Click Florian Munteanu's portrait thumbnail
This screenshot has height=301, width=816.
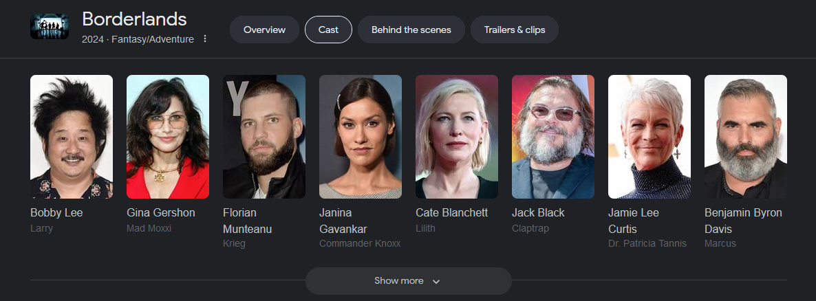(x=264, y=137)
